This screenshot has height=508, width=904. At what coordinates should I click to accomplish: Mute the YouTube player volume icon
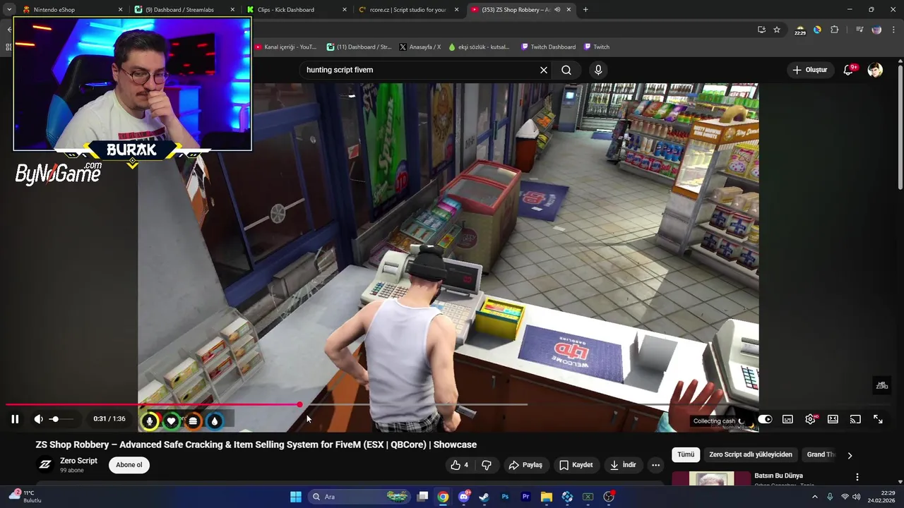pos(38,419)
